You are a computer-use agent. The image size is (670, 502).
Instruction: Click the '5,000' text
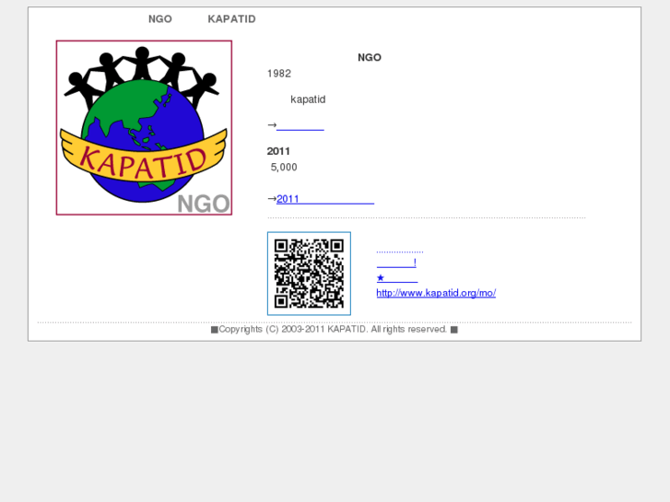click(x=284, y=167)
